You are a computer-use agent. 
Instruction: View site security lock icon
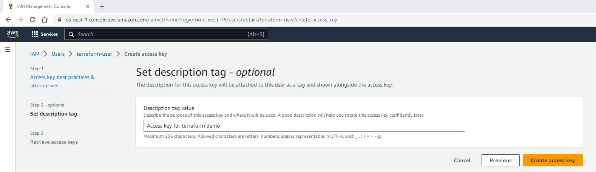(x=59, y=20)
